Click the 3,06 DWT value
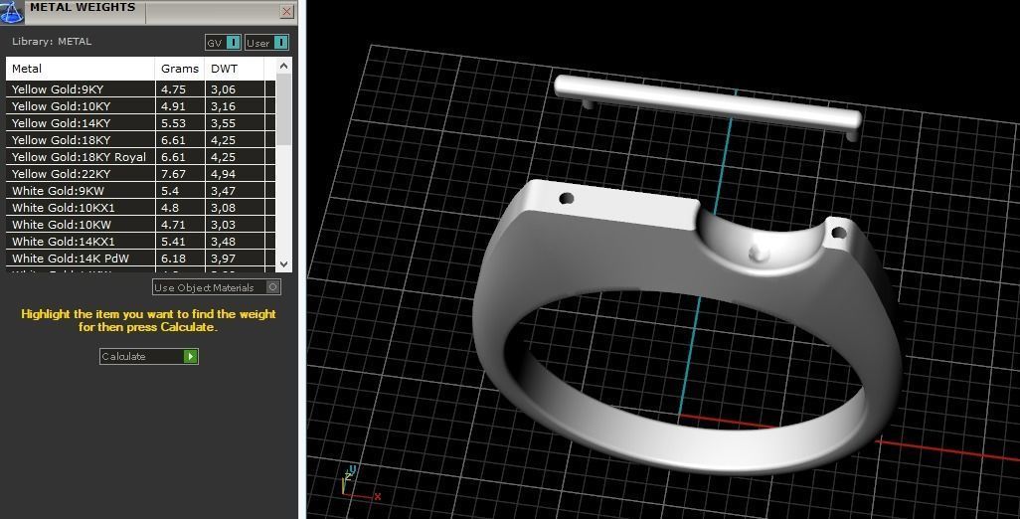1020x519 pixels. click(223, 89)
